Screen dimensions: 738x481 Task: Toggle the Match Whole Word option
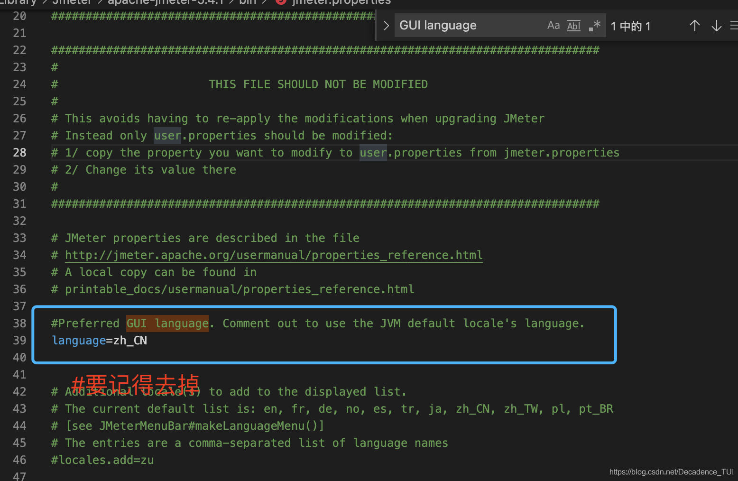point(574,26)
